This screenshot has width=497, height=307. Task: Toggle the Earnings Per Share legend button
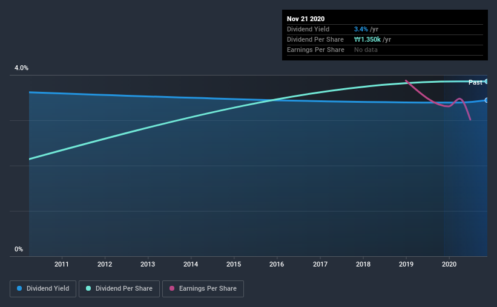click(203, 289)
